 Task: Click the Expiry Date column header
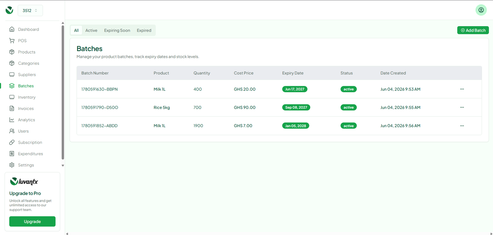293,73
